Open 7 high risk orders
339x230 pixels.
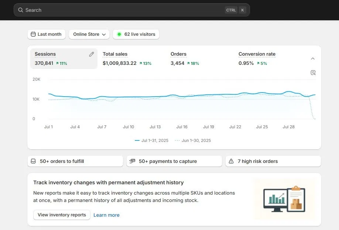tap(273, 161)
